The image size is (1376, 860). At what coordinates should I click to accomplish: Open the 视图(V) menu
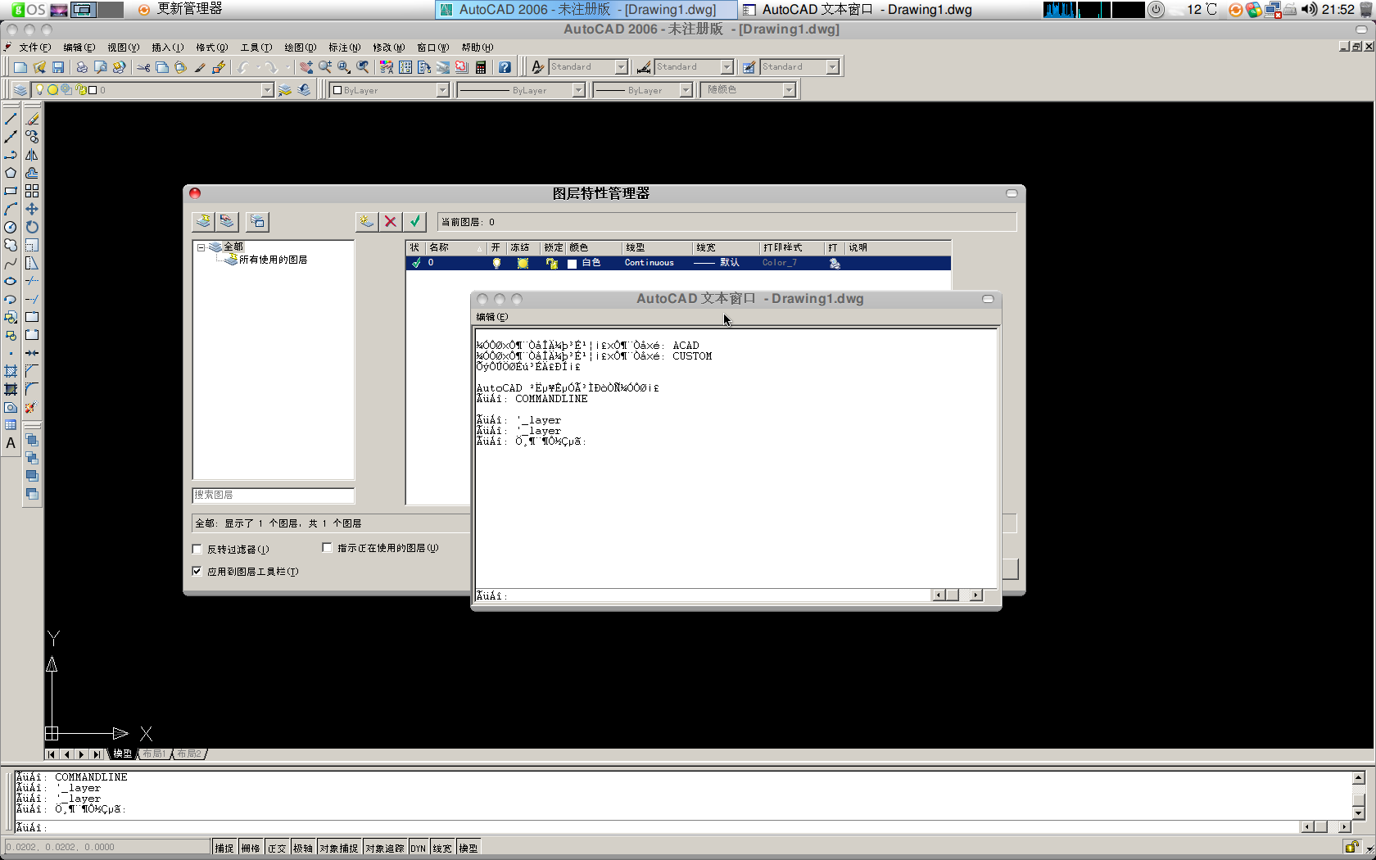(x=123, y=48)
